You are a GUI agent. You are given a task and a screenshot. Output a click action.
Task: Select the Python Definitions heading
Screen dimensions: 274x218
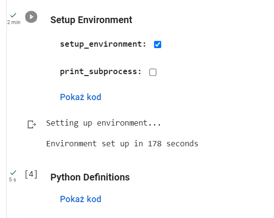90,177
